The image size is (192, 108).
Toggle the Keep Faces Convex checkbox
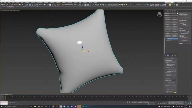pyautogui.click(x=180, y=34)
